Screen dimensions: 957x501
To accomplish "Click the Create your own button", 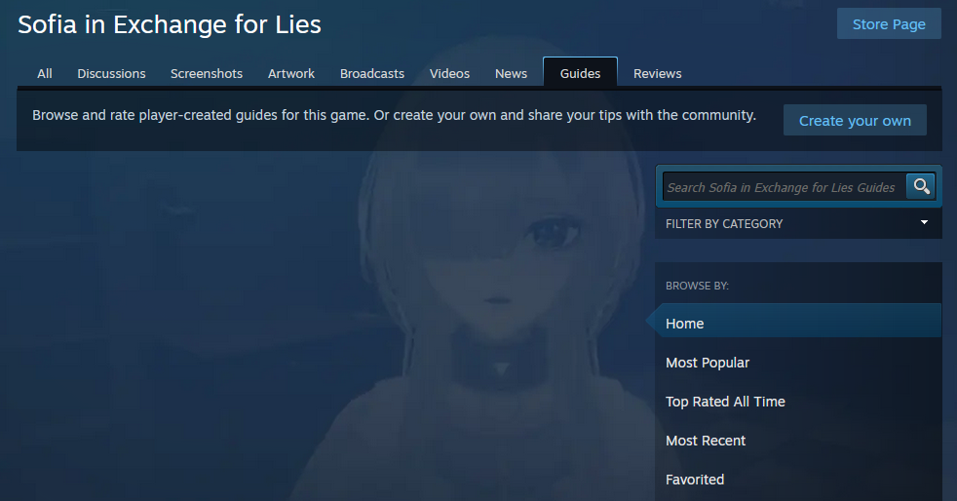I will pyautogui.click(x=855, y=120).
